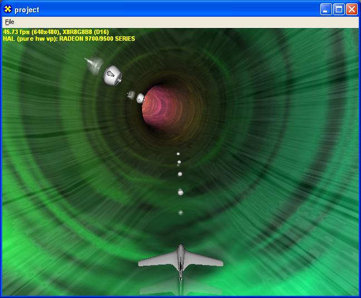
Task: Click the project window title icon
Action: (x=8, y=9)
